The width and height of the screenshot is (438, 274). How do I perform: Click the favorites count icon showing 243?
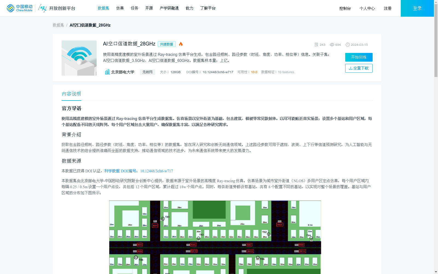tap(316, 45)
